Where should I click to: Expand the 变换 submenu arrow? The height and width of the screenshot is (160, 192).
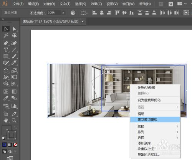tap(177, 126)
